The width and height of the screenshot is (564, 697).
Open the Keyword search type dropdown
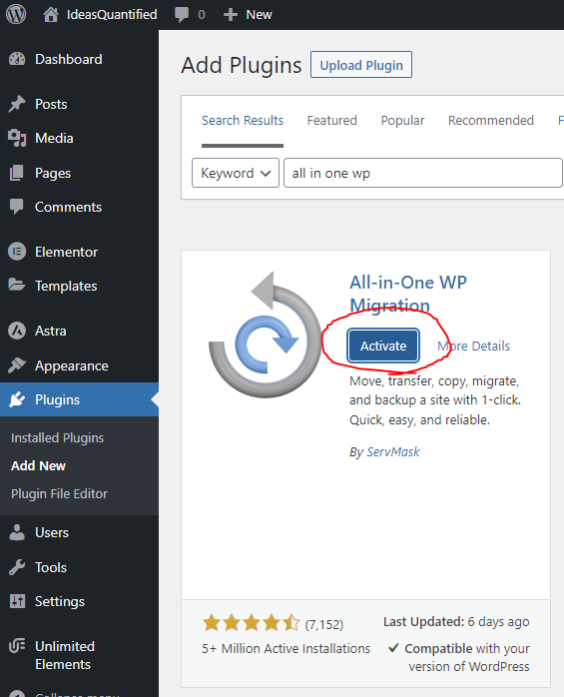(x=236, y=173)
